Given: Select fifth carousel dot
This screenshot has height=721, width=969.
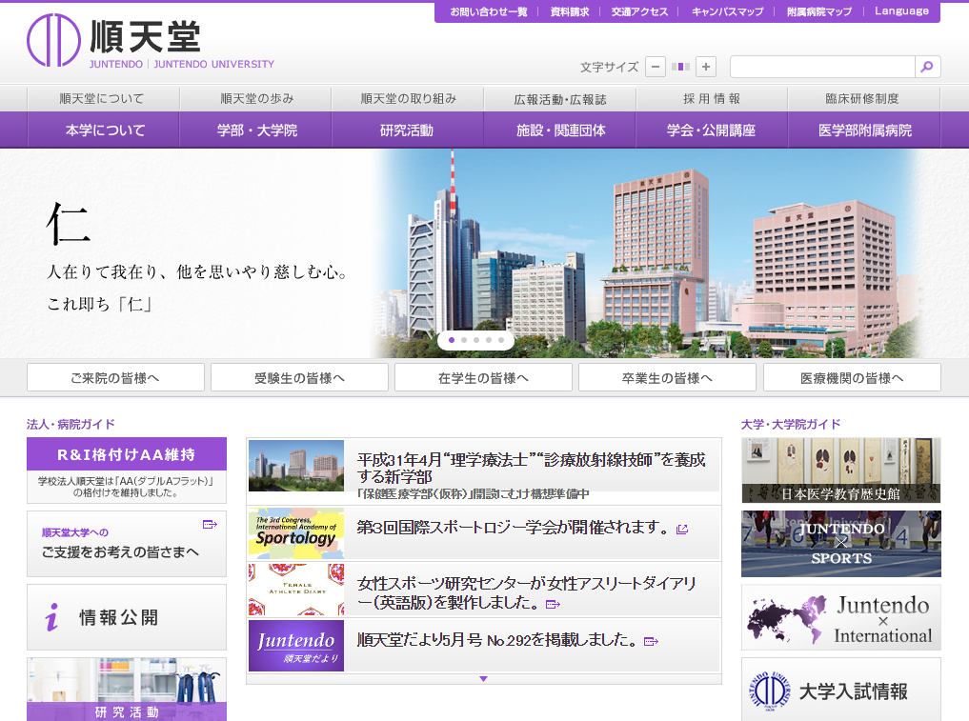Looking at the screenshot, I should pyautogui.click(x=501, y=340).
